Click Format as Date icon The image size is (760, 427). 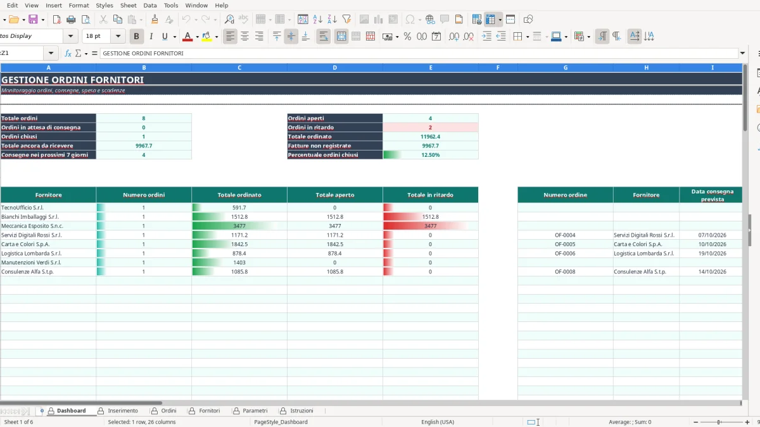pos(436,37)
